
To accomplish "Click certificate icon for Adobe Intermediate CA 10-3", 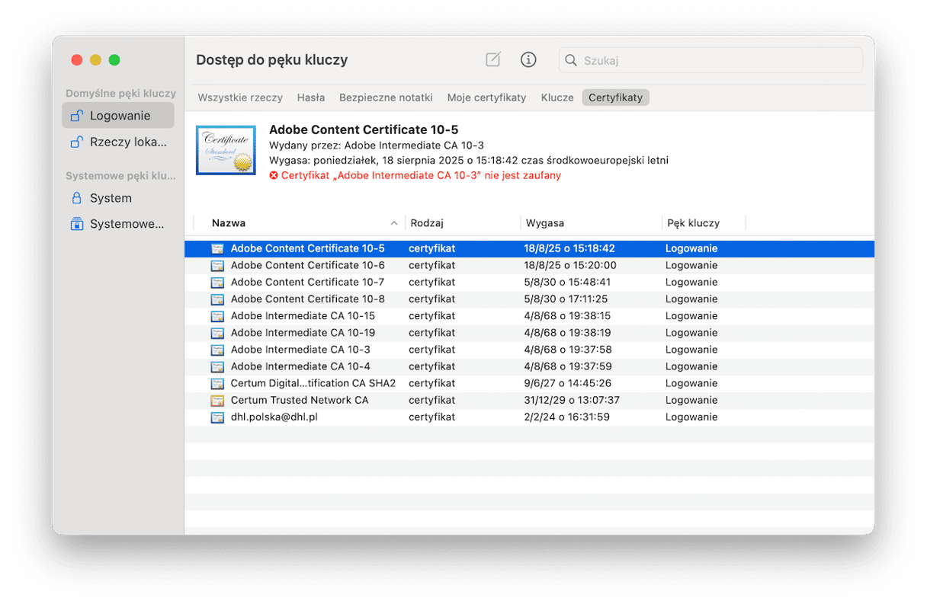I will click(x=217, y=350).
